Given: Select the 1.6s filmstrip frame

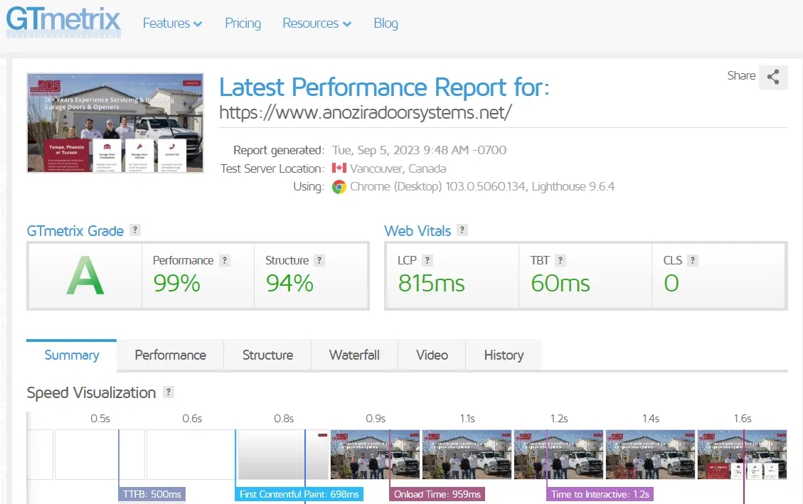Looking at the screenshot, I should (742, 454).
